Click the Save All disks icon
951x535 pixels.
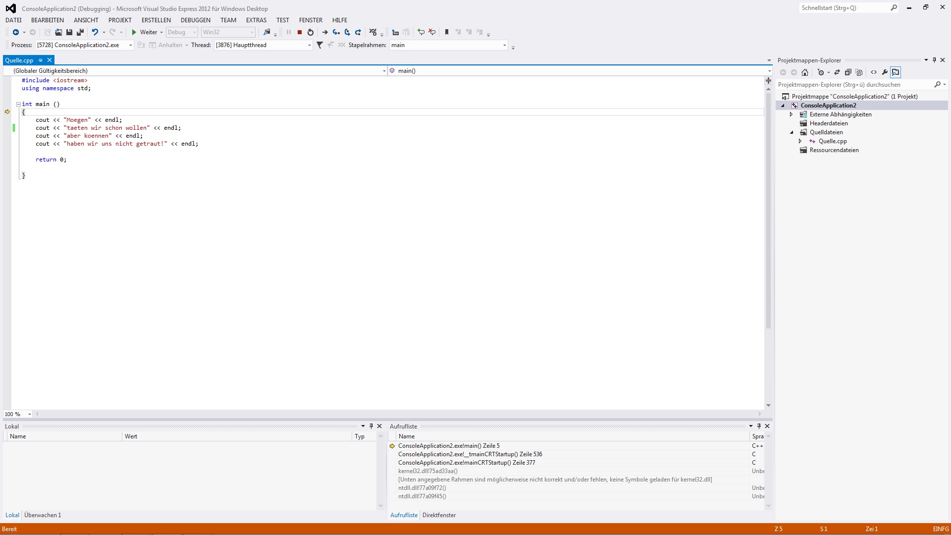click(x=80, y=32)
